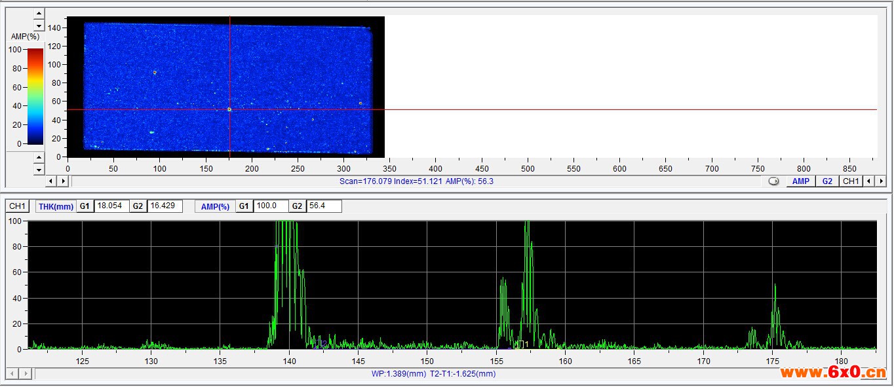Click the WP:1.389(mm) T2-T1 status text
The height and width of the screenshot is (387, 894).
433,374
